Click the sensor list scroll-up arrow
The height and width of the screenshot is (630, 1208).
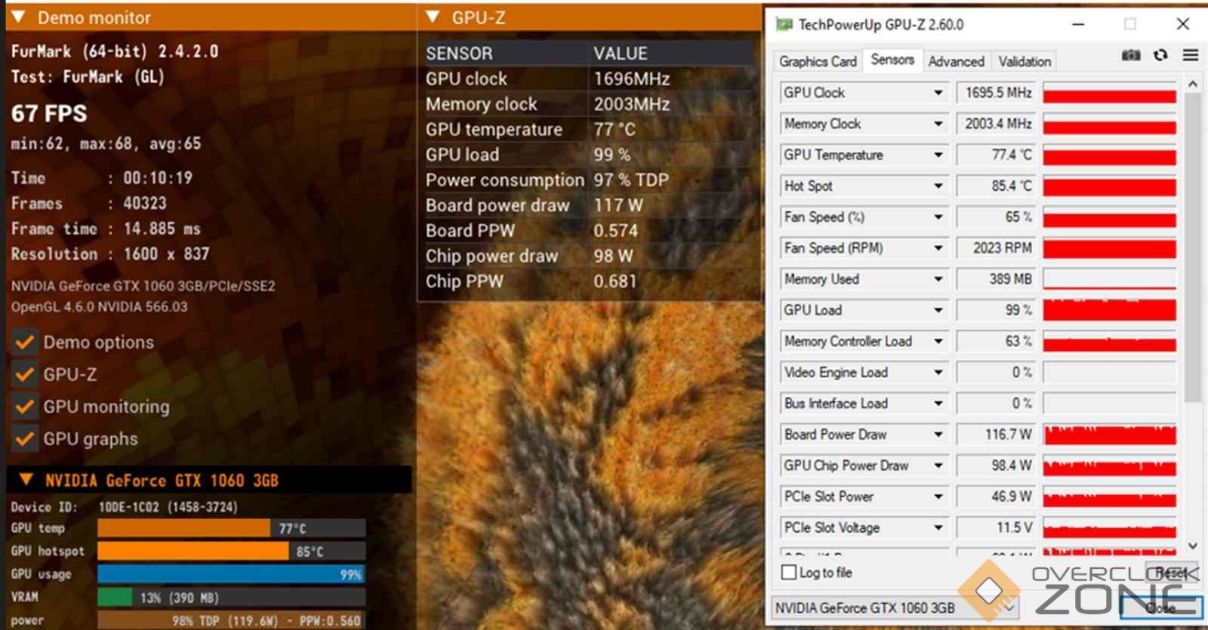(1193, 85)
